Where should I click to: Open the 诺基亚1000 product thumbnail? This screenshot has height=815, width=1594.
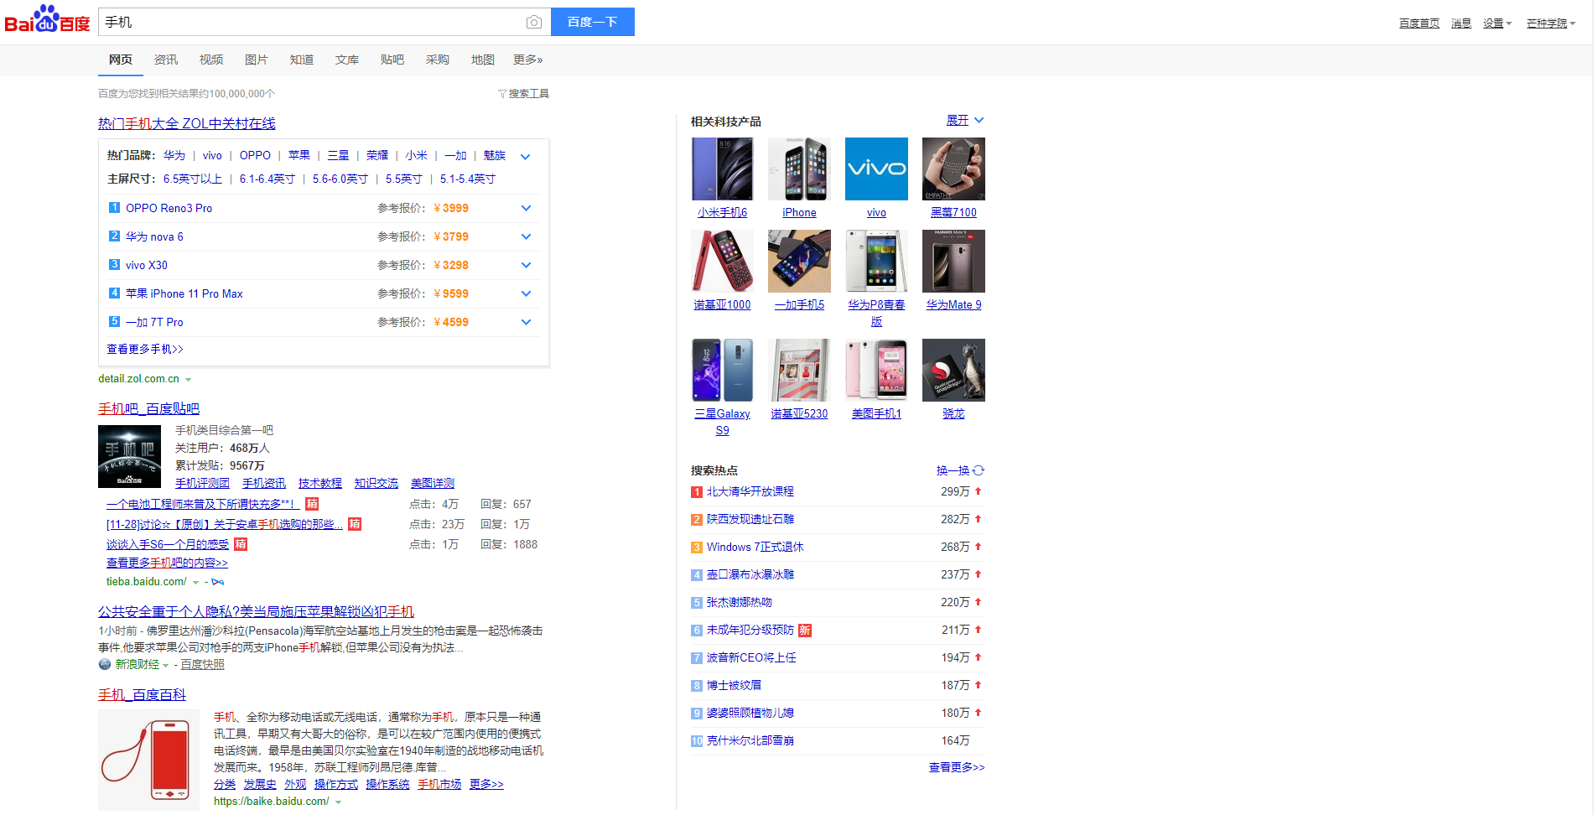[x=722, y=261]
